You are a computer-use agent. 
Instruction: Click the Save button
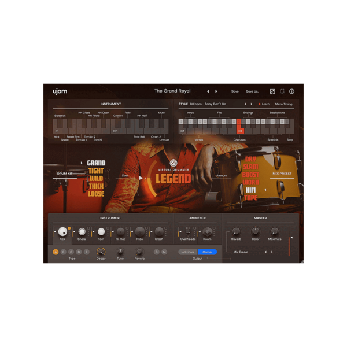click(x=235, y=91)
